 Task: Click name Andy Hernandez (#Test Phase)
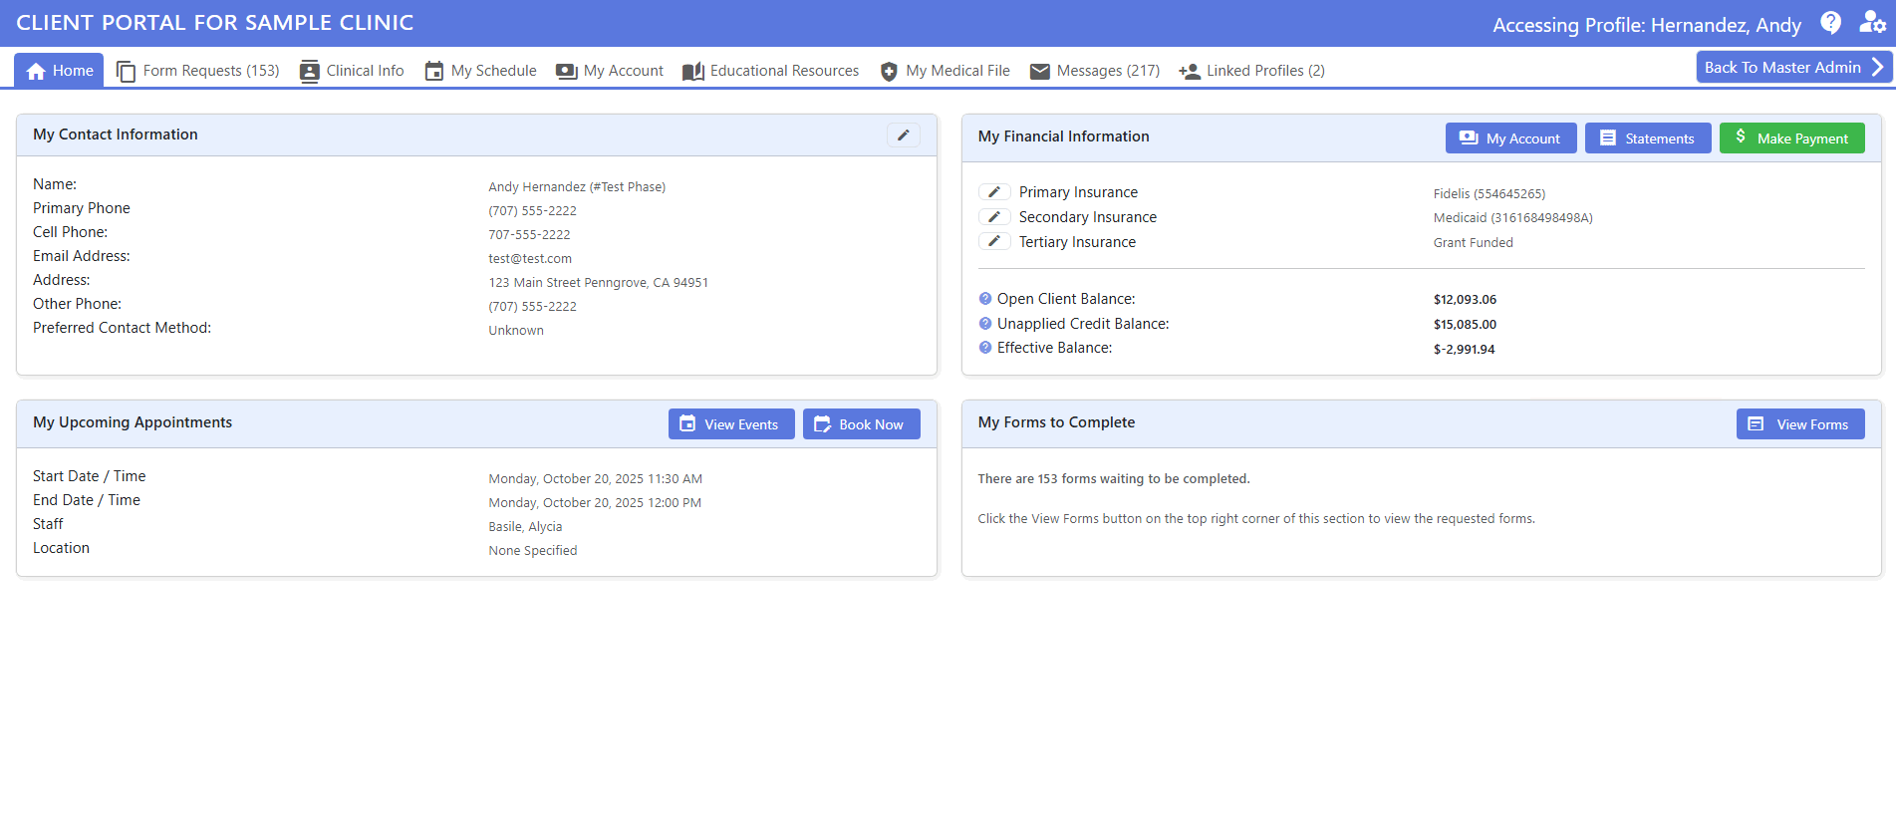coord(577,187)
